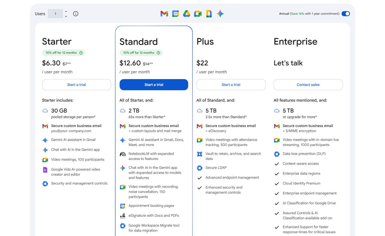Image resolution: width=385 pixels, height=236 pixels.
Task: Select the Google Drive icon
Action: pyautogui.click(x=187, y=14)
